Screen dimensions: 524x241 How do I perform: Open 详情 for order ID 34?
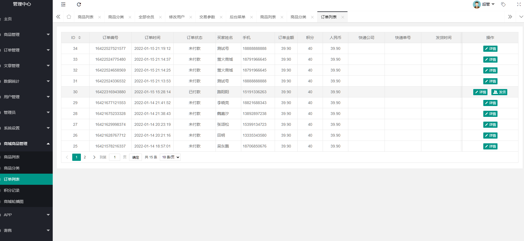click(490, 49)
